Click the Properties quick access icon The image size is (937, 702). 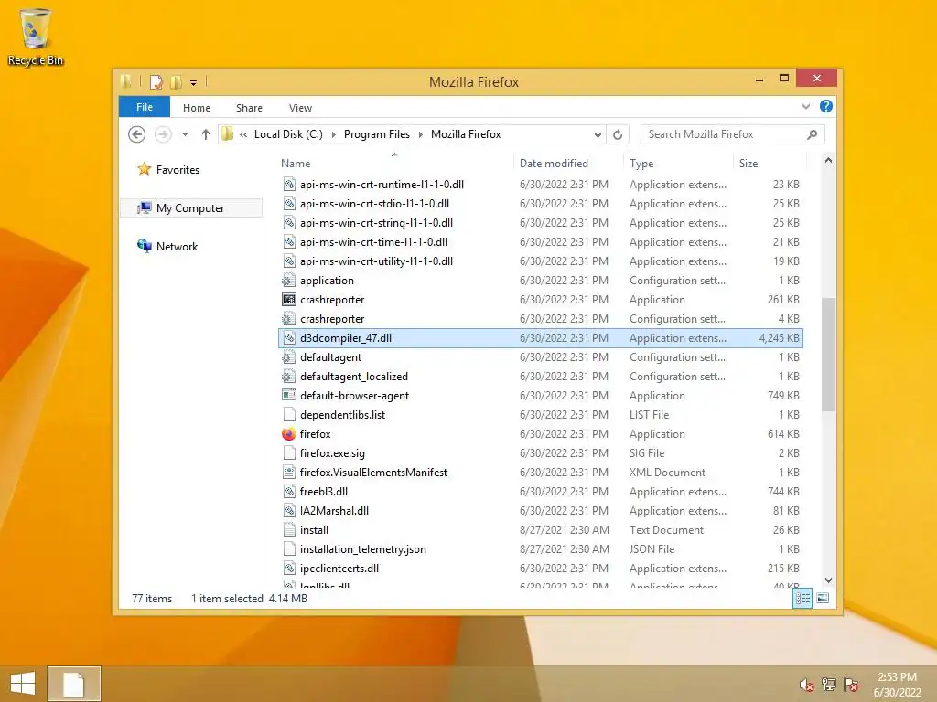pyautogui.click(x=156, y=81)
